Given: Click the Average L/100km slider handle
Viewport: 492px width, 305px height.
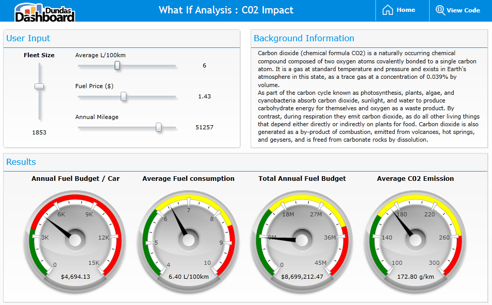Looking at the screenshot, I should pyautogui.click(x=118, y=65).
